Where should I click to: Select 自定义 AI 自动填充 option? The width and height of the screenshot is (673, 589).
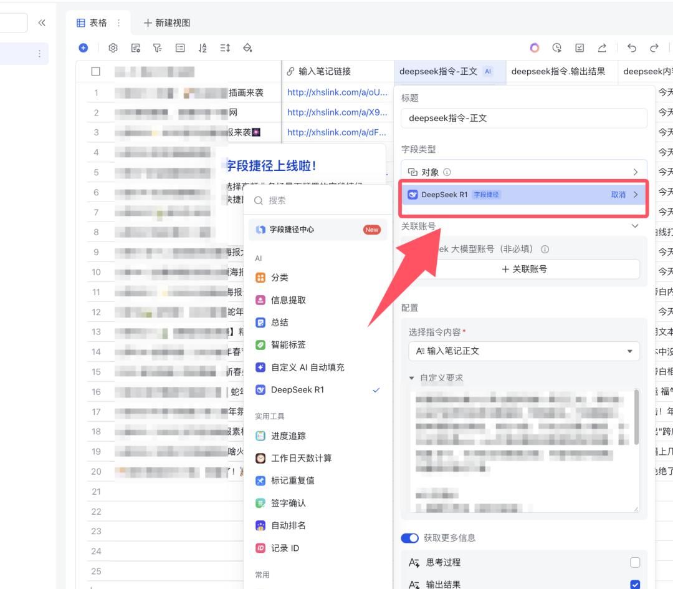[318, 368]
